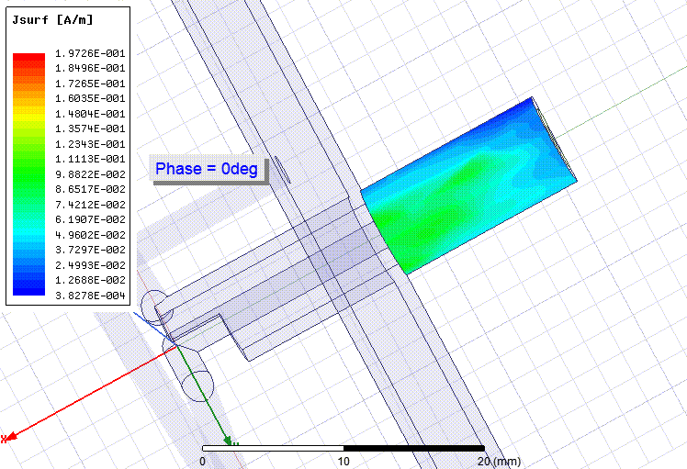Viewport: 687px width, 469px height.
Task: Click the 20 (mm) scale label
Action: [499, 461]
